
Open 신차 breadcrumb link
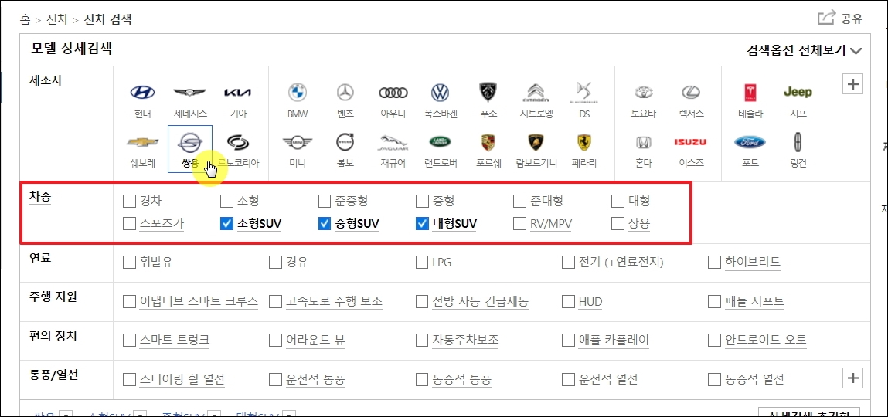click(x=58, y=20)
